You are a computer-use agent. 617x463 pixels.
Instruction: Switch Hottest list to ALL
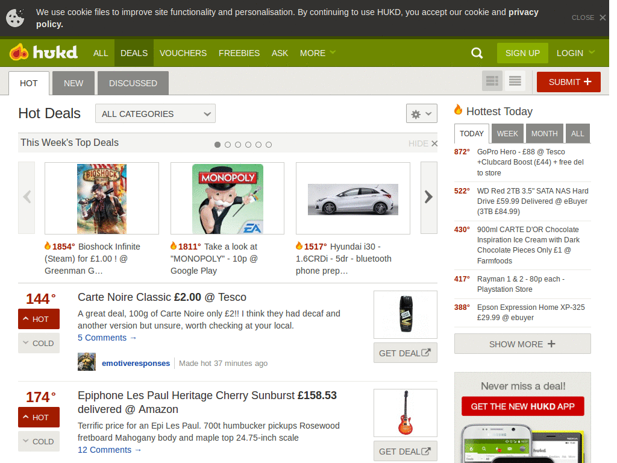click(x=578, y=134)
